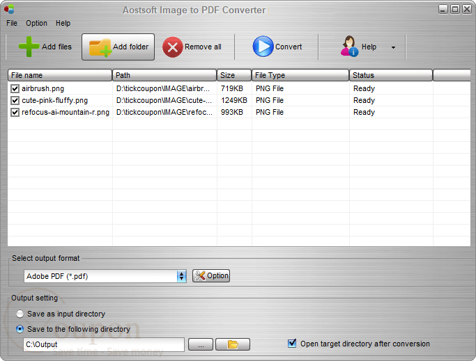The height and width of the screenshot is (361, 476).
Task: Click the path cell D:\tickcoupon\IMAGE\refoc...
Action: [164, 112]
